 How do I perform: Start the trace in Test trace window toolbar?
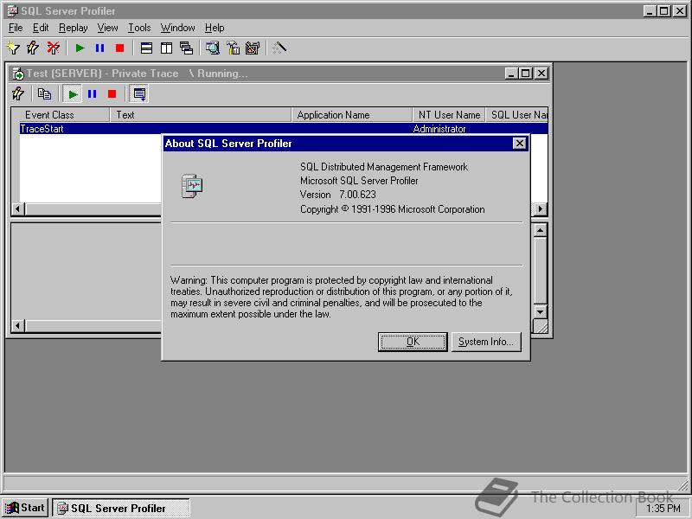coord(73,94)
